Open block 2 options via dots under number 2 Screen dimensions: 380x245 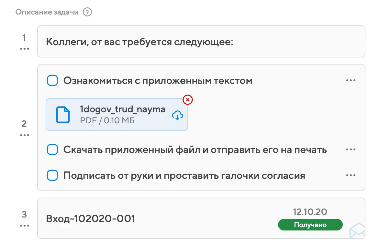coord(24,135)
